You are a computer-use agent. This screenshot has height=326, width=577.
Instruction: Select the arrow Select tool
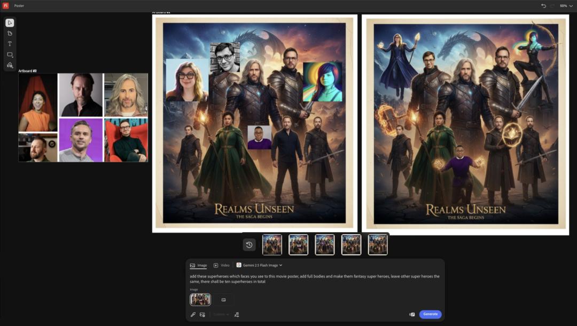[10, 22]
